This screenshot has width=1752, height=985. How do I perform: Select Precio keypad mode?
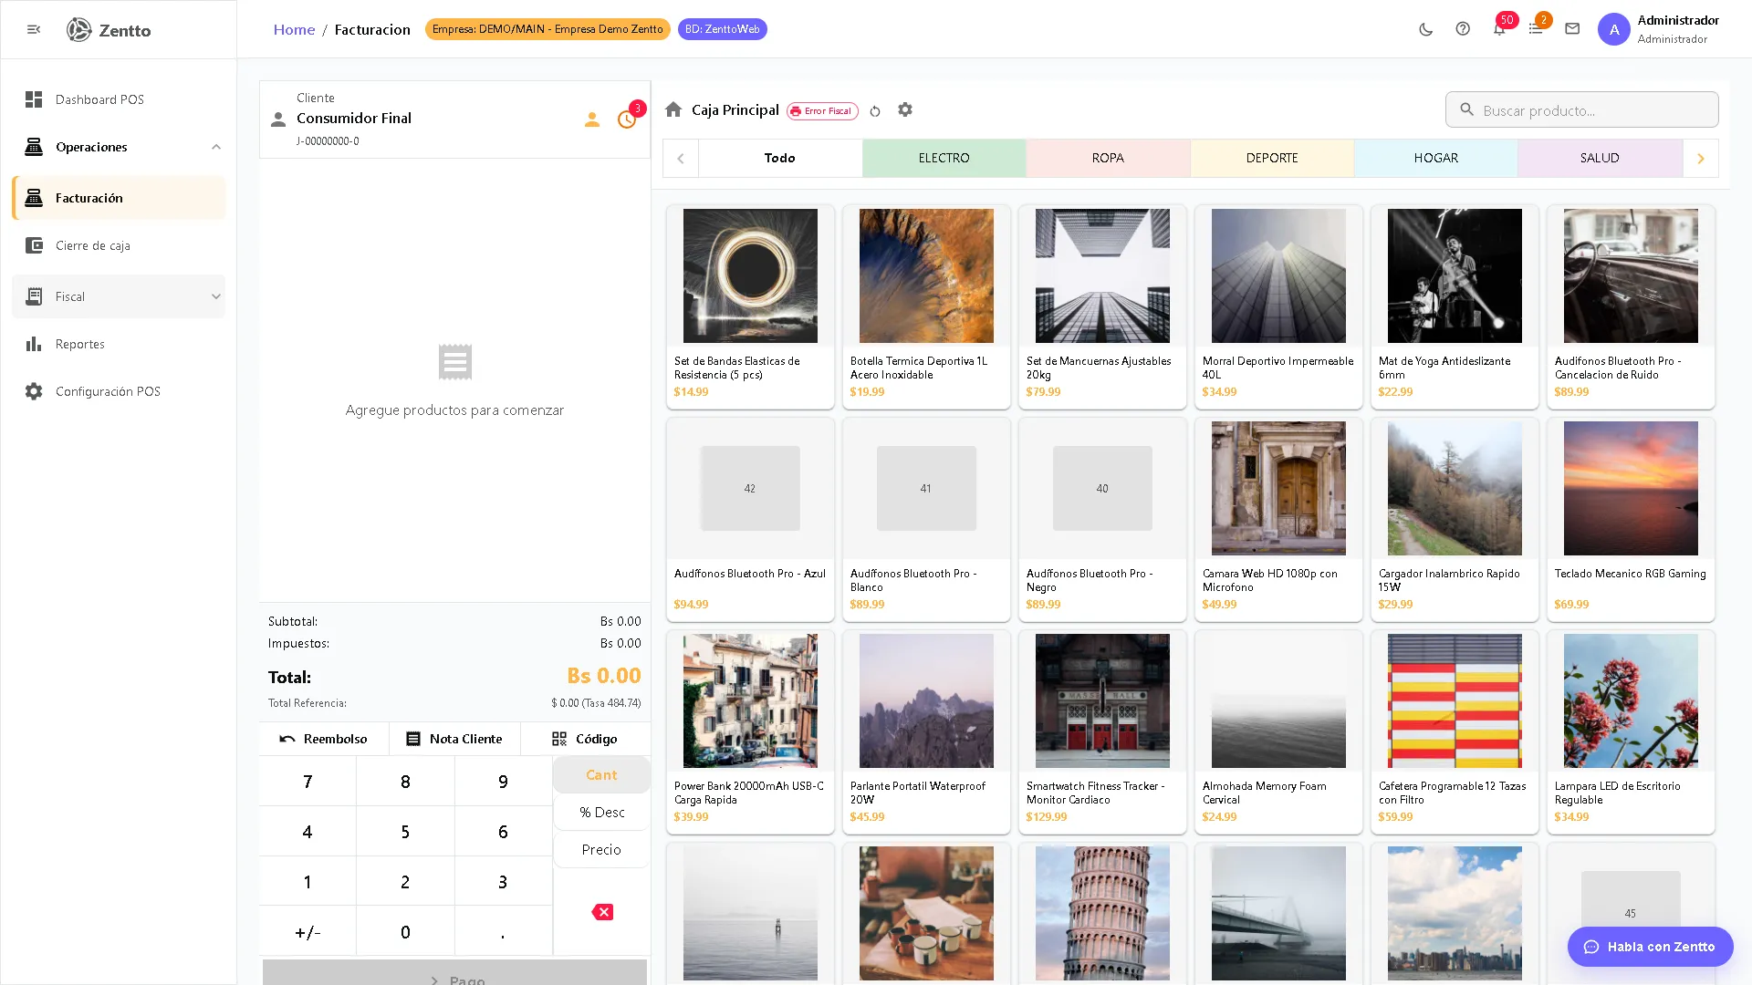pos(601,850)
